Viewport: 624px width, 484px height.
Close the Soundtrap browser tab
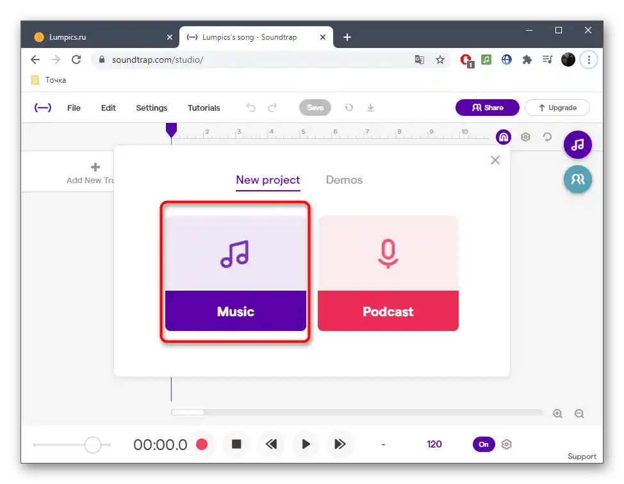point(323,37)
